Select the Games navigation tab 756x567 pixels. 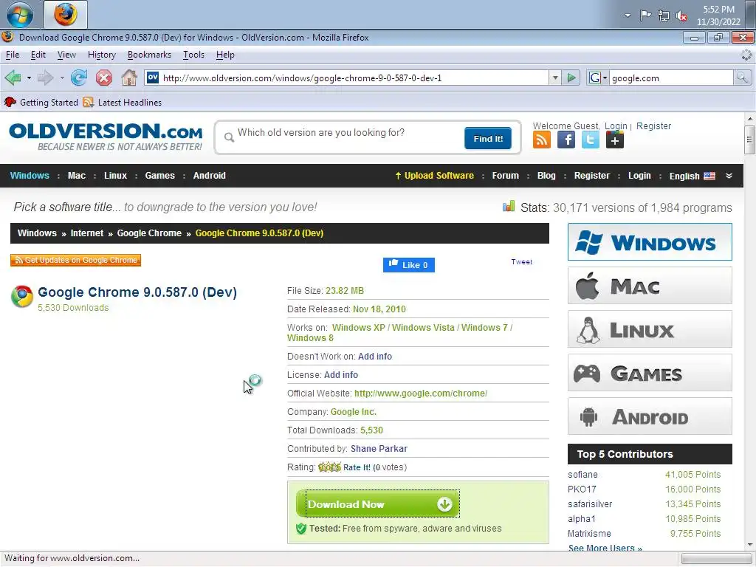[160, 176]
